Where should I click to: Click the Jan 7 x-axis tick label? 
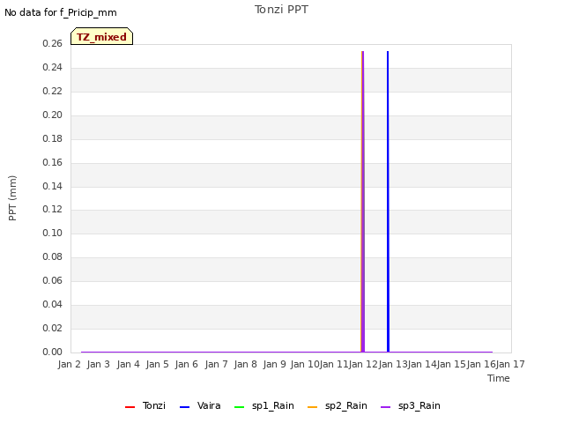point(216,364)
